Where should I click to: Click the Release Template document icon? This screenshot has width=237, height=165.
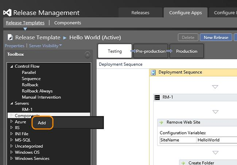click(10, 37)
